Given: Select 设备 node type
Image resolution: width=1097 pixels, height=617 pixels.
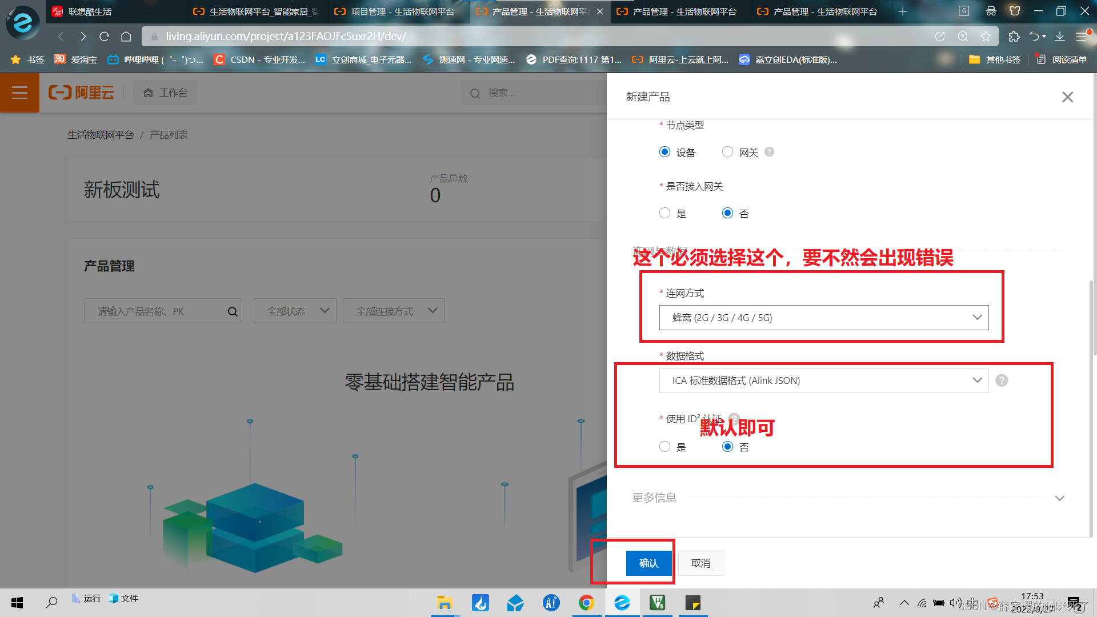Looking at the screenshot, I should coord(664,152).
